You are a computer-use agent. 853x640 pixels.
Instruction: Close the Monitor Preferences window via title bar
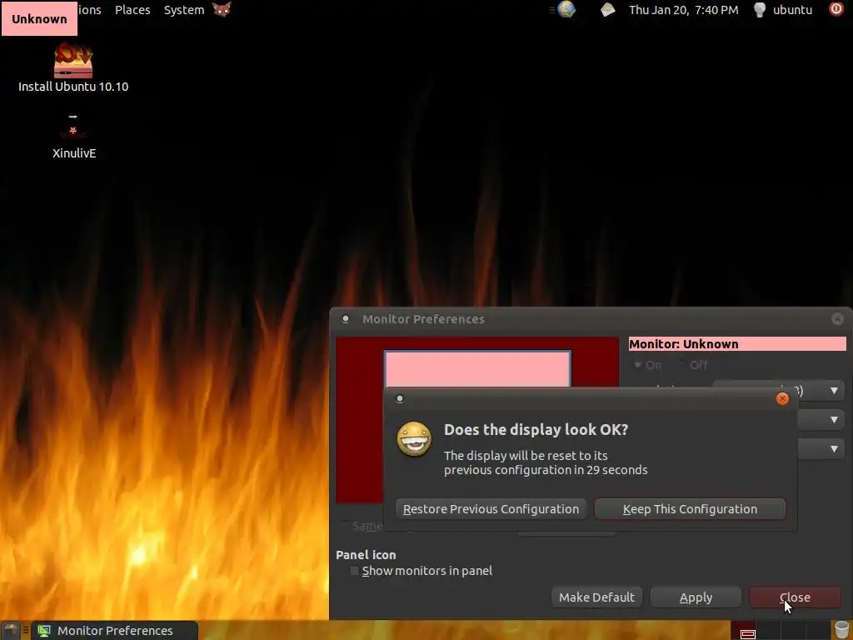pos(838,319)
